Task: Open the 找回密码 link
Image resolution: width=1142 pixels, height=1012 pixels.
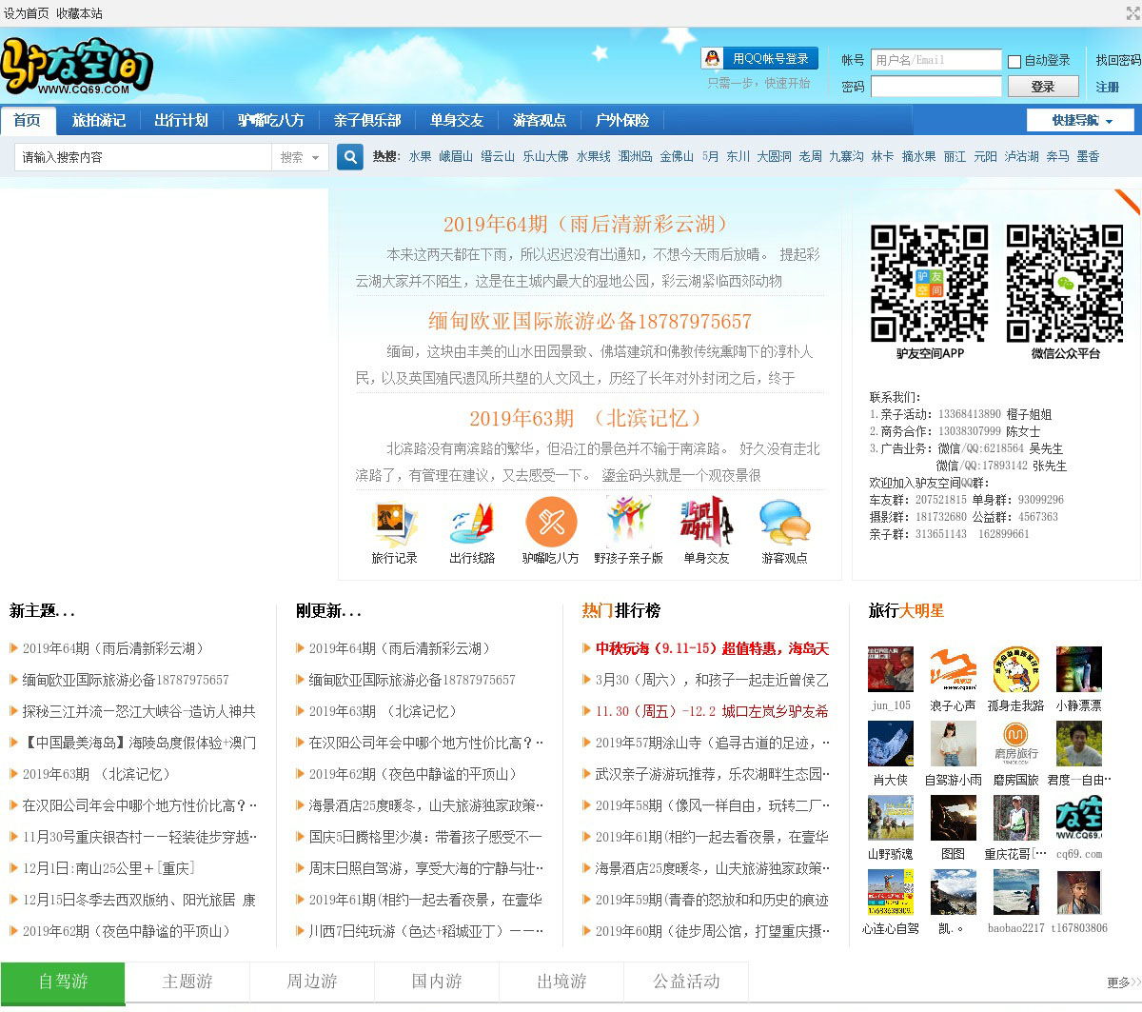Action: point(1117,60)
